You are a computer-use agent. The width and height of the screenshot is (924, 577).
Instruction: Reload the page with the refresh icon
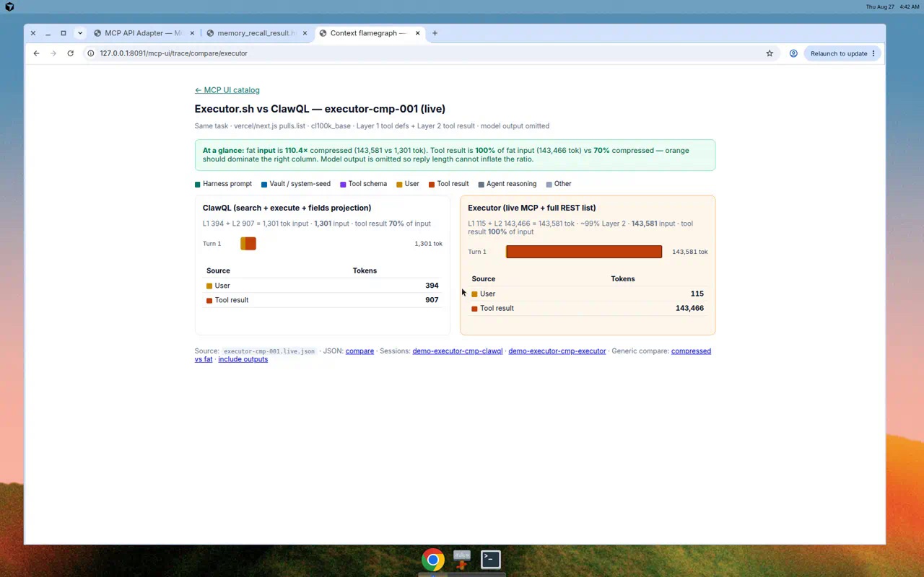[70, 53]
